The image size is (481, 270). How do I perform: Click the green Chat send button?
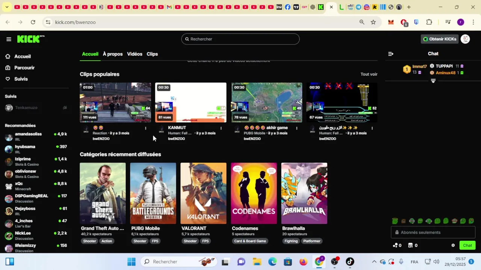[467, 245]
